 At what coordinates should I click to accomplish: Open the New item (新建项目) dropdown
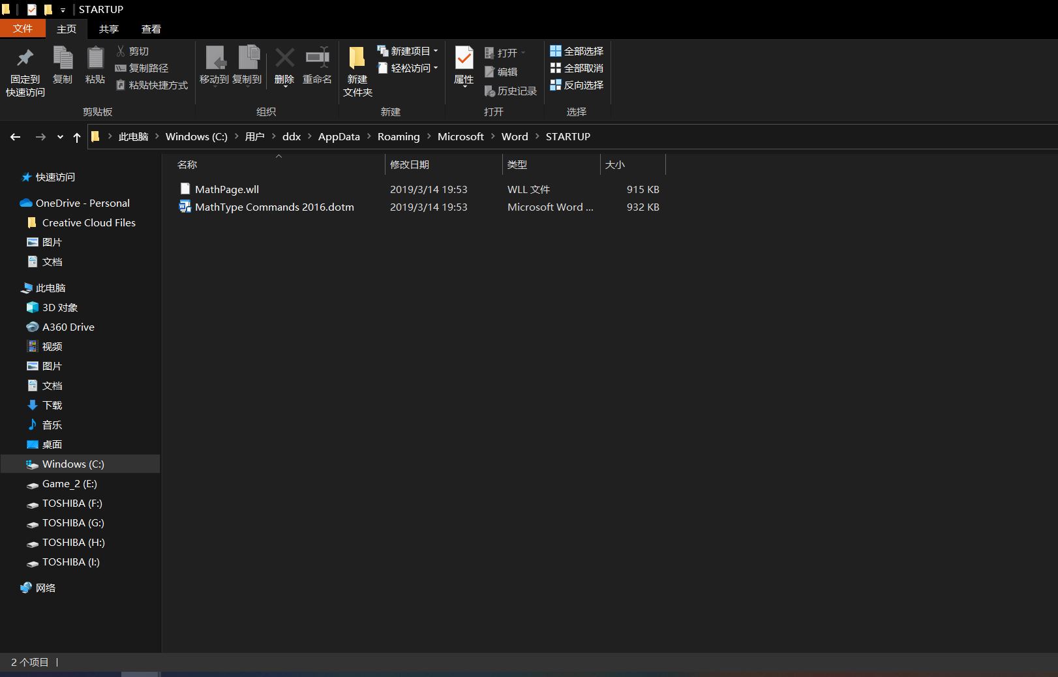408,51
